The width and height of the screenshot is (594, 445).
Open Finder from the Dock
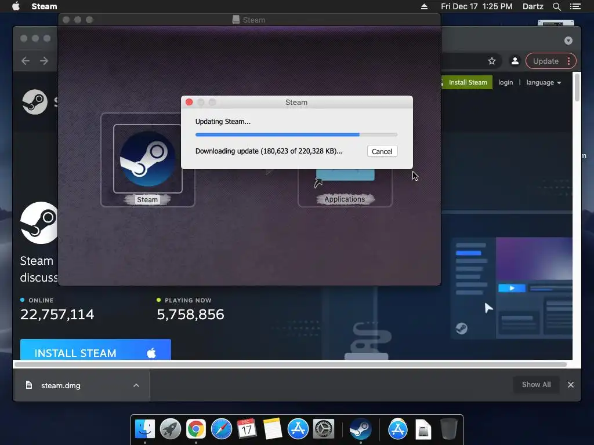click(145, 429)
